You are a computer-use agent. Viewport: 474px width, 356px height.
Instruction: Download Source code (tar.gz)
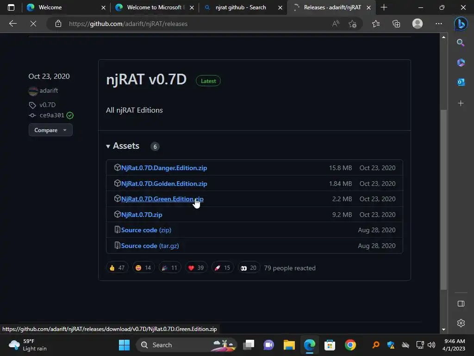point(150,246)
